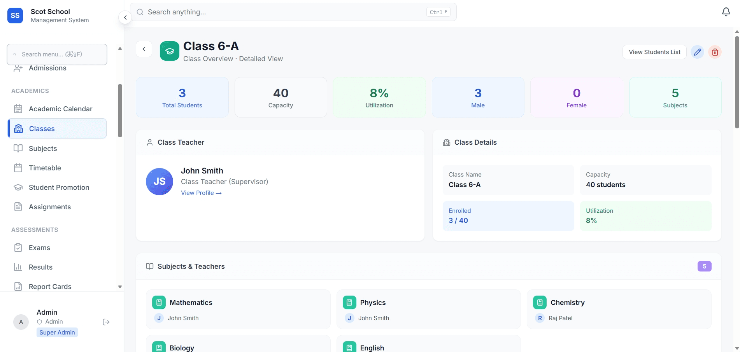
Task: Click the purple 5 subjects count badge
Action: tap(704, 266)
